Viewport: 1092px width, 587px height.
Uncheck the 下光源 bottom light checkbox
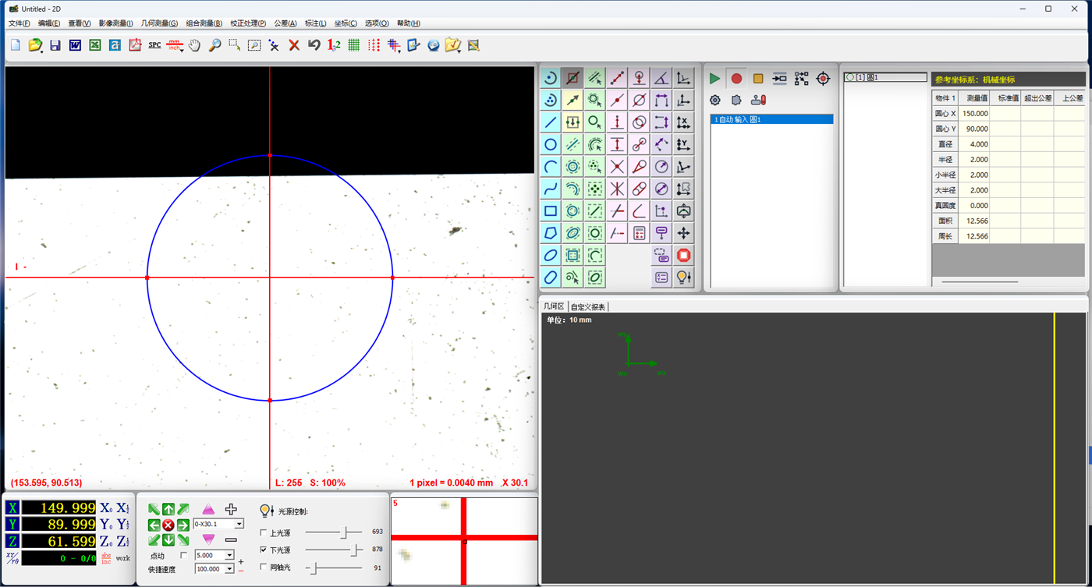(x=264, y=550)
